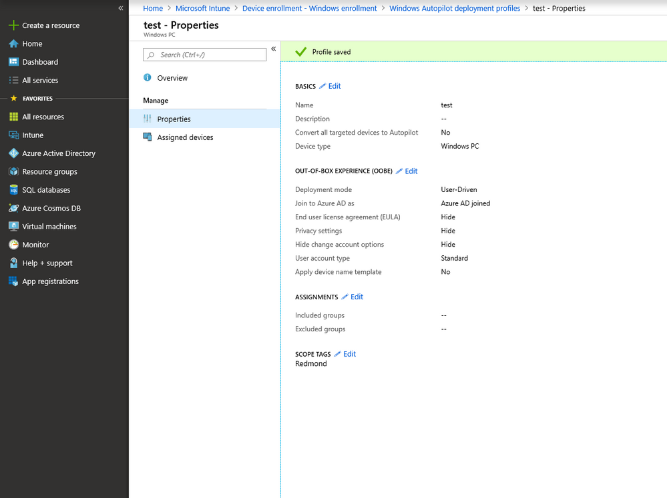Click the App registrations icon
667x498 pixels.
pos(13,281)
